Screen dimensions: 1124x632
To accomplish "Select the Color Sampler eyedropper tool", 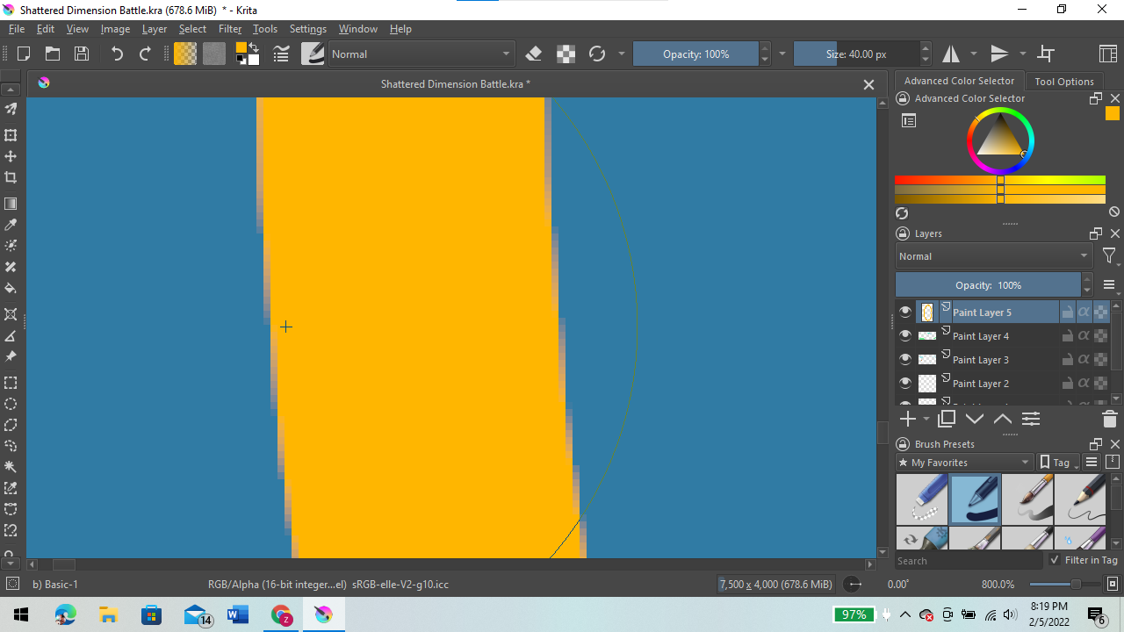I will tap(11, 225).
